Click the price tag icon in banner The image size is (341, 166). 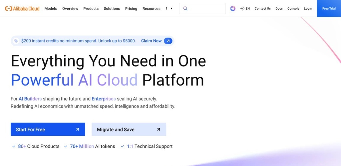(x=16, y=41)
